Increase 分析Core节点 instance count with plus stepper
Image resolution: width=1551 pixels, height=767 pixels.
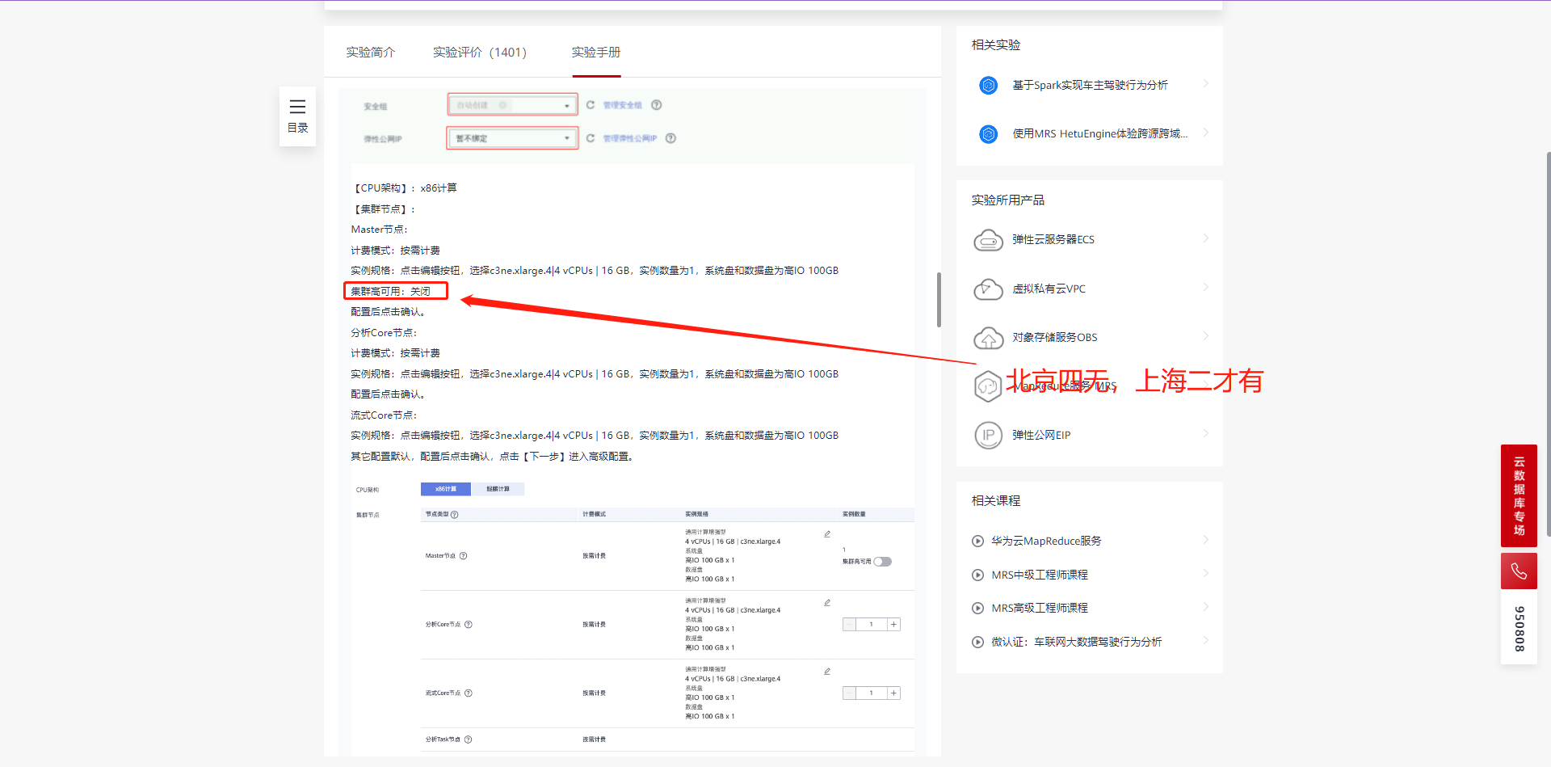click(x=893, y=624)
